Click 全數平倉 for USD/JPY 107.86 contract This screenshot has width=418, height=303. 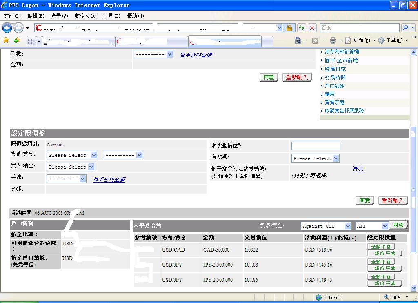(x=381, y=277)
